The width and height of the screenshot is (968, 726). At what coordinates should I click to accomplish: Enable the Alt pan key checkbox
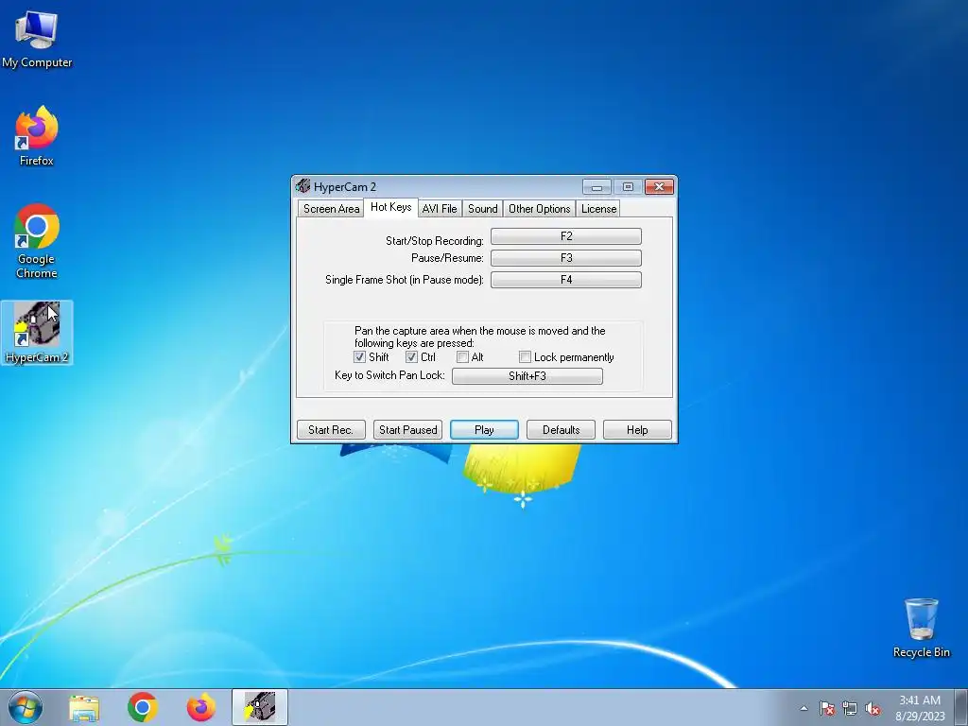point(462,356)
